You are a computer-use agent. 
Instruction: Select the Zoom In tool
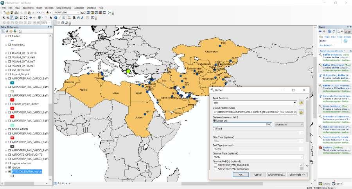pyautogui.click(x=4, y=18)
